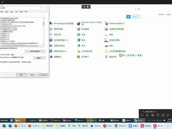Open 声音 (Sound) settings item
Image resolution: width=172 pixels, height=129 pixels.
click(x=81, y=46)
